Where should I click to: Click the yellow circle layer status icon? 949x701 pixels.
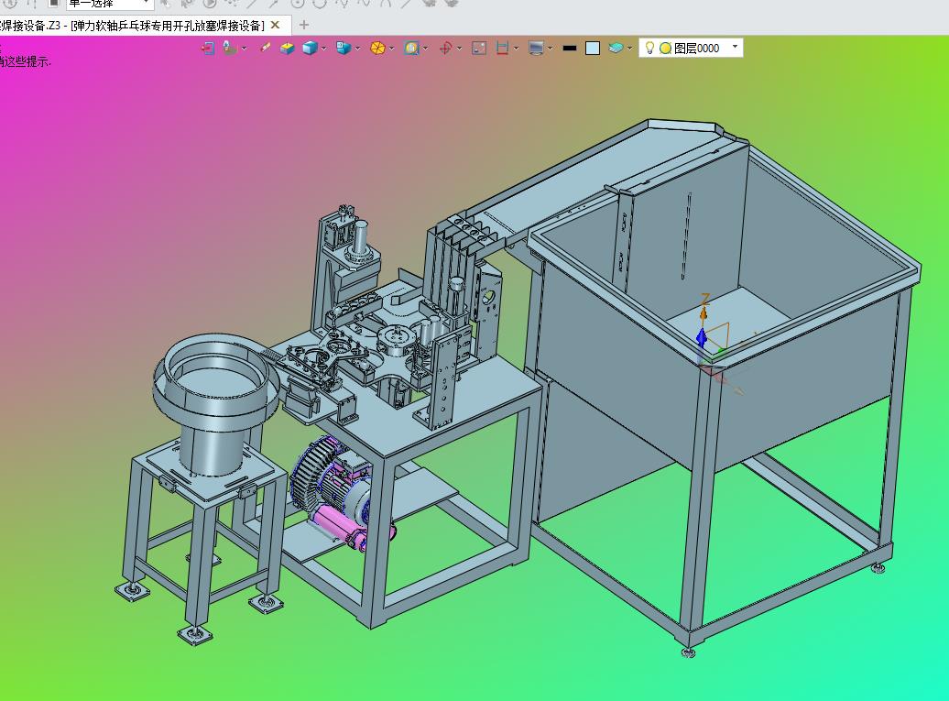665,49
